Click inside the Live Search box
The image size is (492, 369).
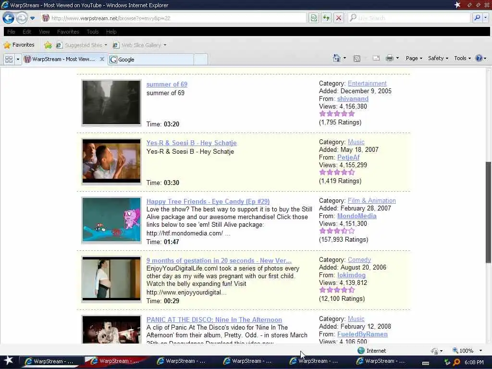pyautogui.click(x=409, y=18)
